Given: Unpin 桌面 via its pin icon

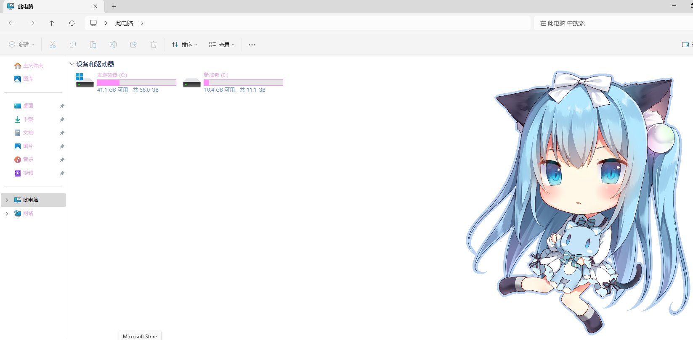Looking at the screenshot, I should coord(62,106).
